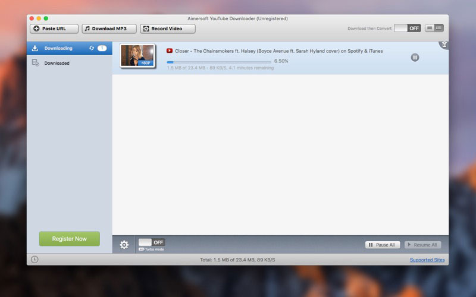Viewport: 476px width, 297px height.
Task: Click the Pause All button
Action: point(383,245)
